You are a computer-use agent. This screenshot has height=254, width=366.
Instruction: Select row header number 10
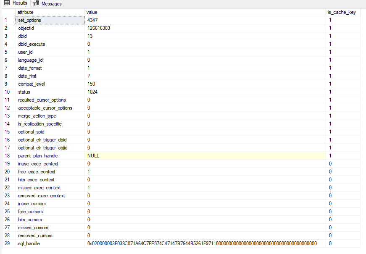point(9,92)
